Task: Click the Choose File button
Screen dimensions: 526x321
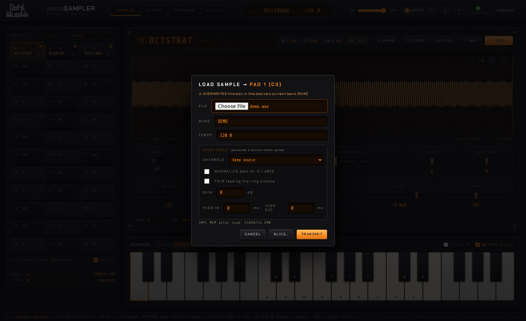Action: [231, 106]
